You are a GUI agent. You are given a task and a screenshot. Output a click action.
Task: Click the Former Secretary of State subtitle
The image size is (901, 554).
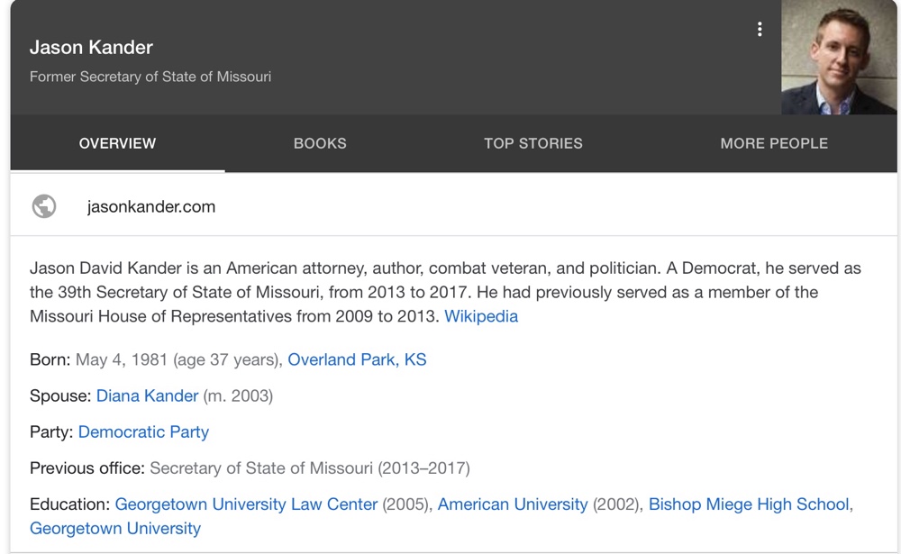pyautogui.click(x=150, y=77)
